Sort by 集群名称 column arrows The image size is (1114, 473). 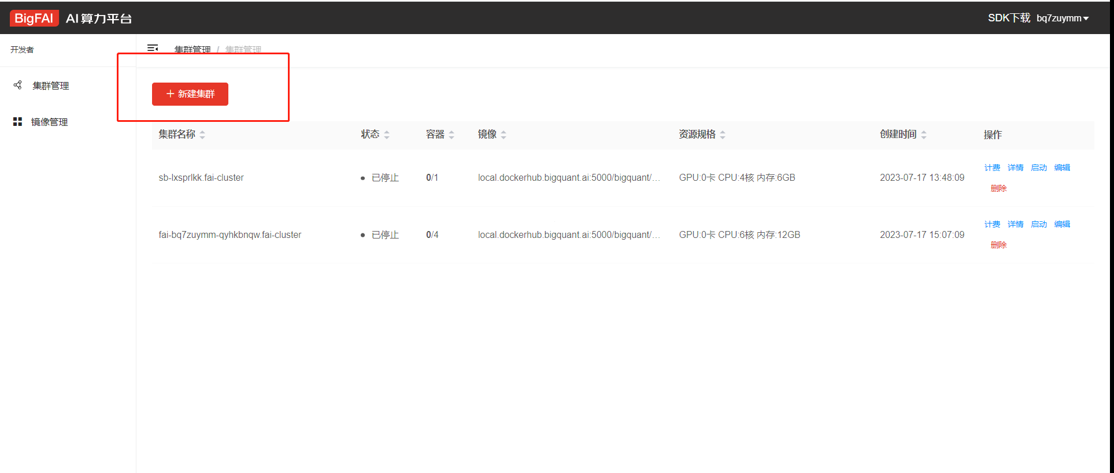(202, 135)
